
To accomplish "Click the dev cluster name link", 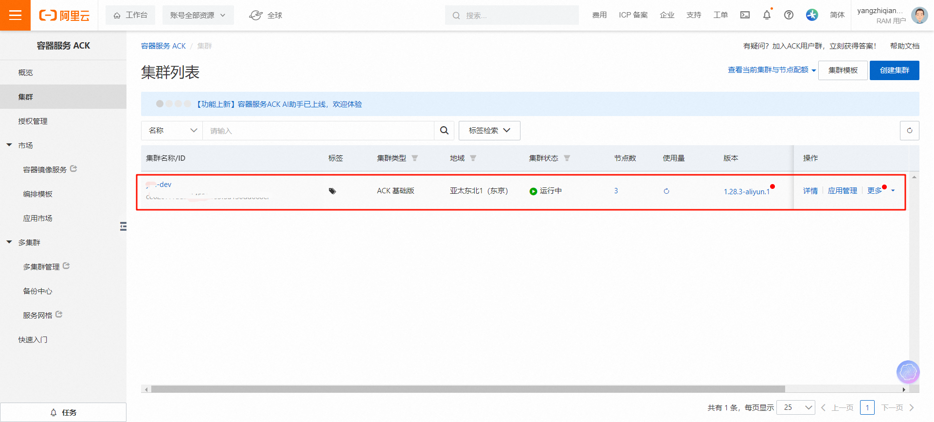I will [159, 185].
